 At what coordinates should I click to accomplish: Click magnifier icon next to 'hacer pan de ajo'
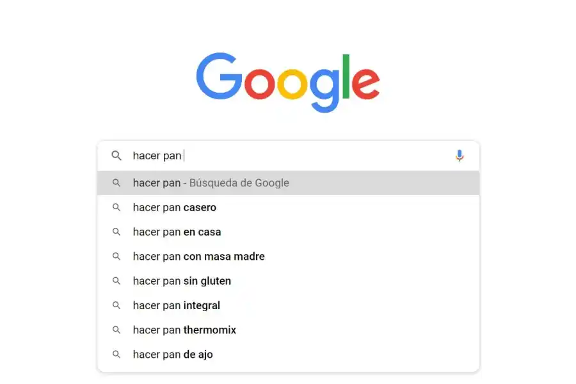pos(116,354)
